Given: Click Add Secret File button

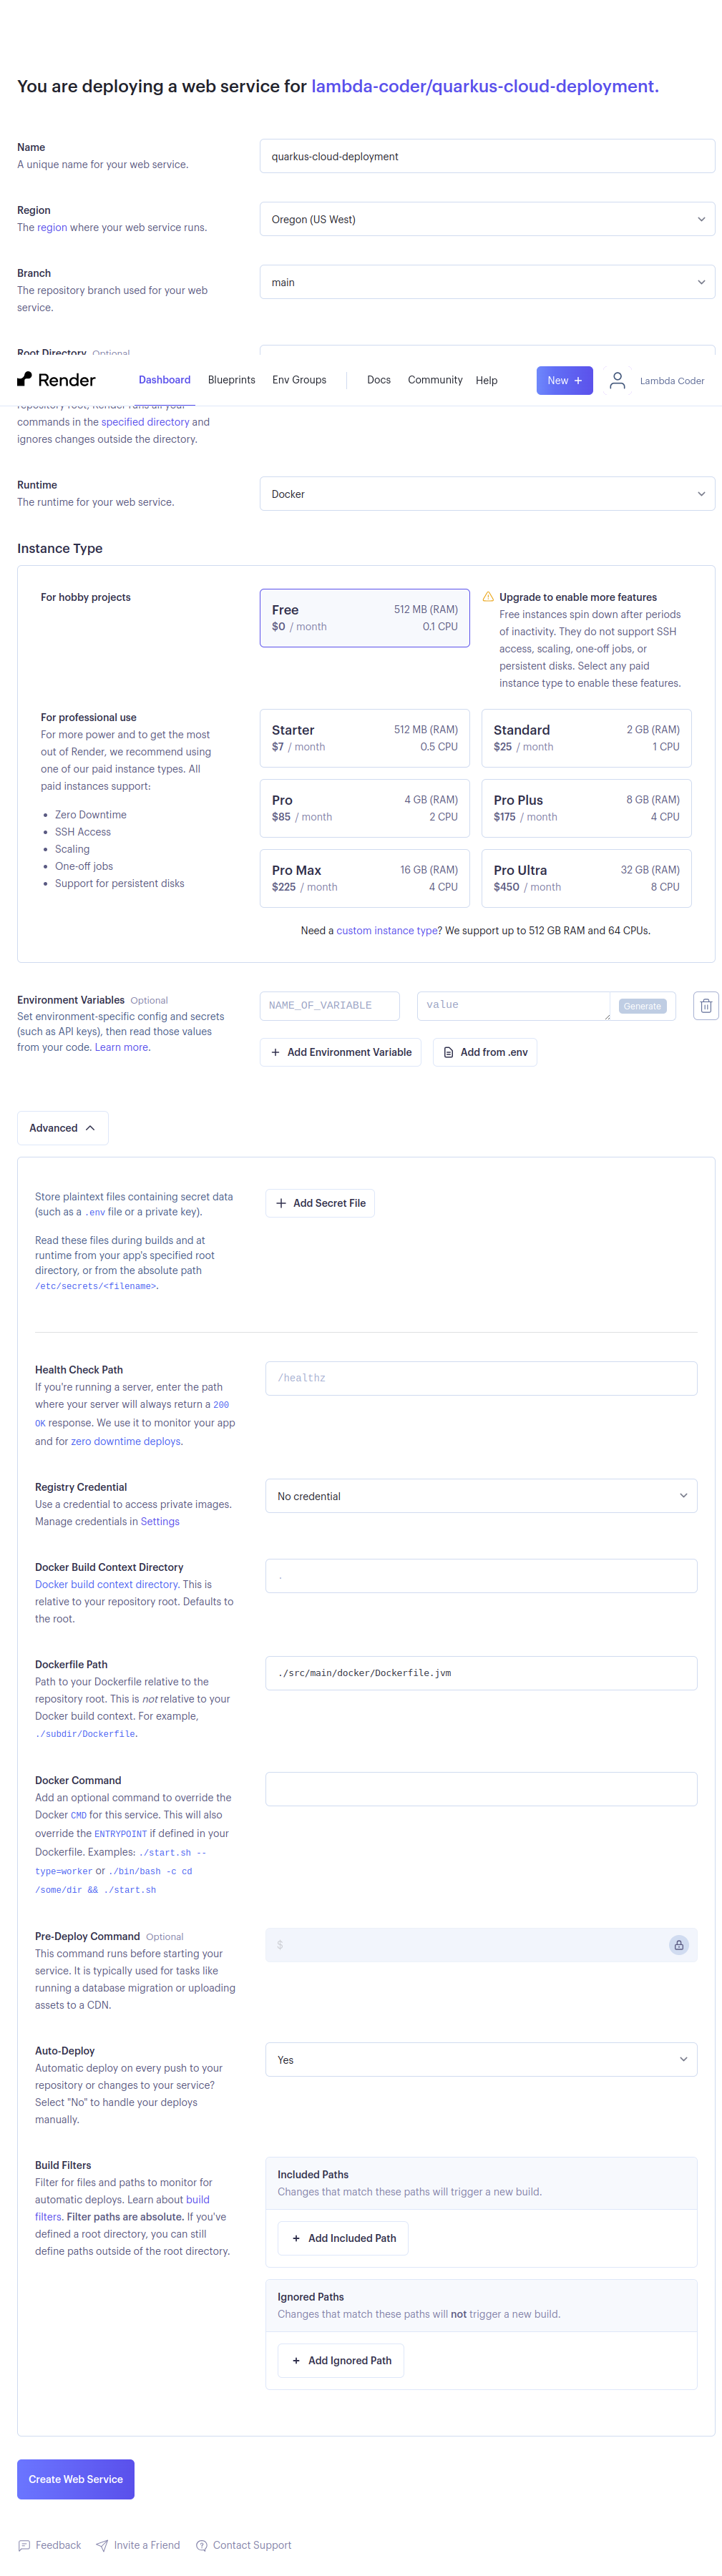Looking at the screenshot, I should (x=320, y=1203).
